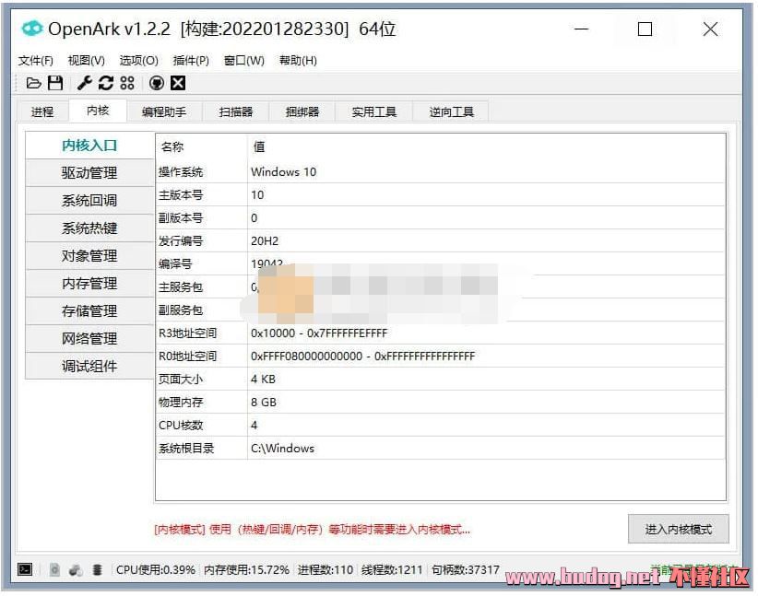Select the 副版本号 row label

pyautogui.click(x=181, y=218)
